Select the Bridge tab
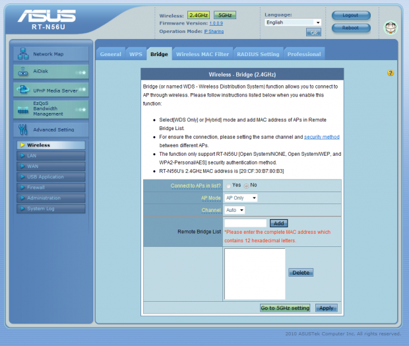The image size is (409, 346). point(159,54)
